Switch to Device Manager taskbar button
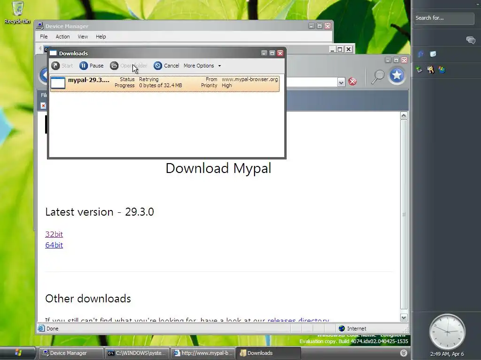 click(x=71, y=353)
